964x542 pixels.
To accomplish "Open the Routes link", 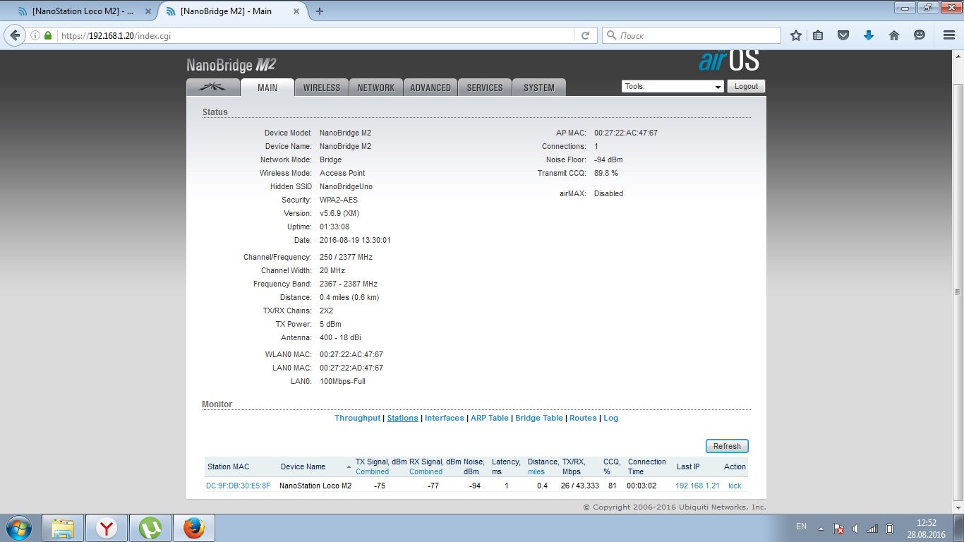I will [x=583, y=418].
